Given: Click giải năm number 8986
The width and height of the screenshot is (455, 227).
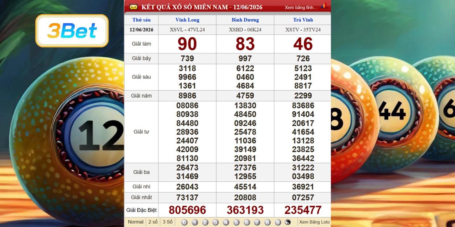Looking at the screenshot, I should point(187,96).
